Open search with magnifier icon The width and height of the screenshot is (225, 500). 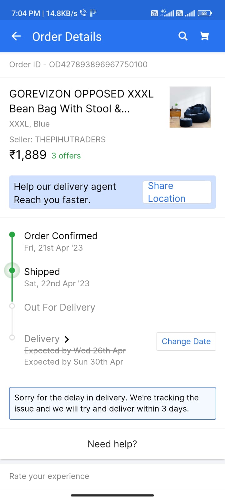(183, 36)
